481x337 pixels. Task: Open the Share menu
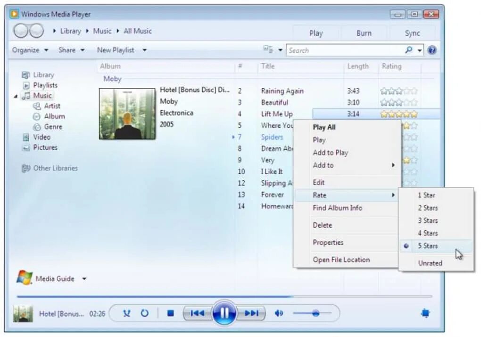click(x=71, y=50)
